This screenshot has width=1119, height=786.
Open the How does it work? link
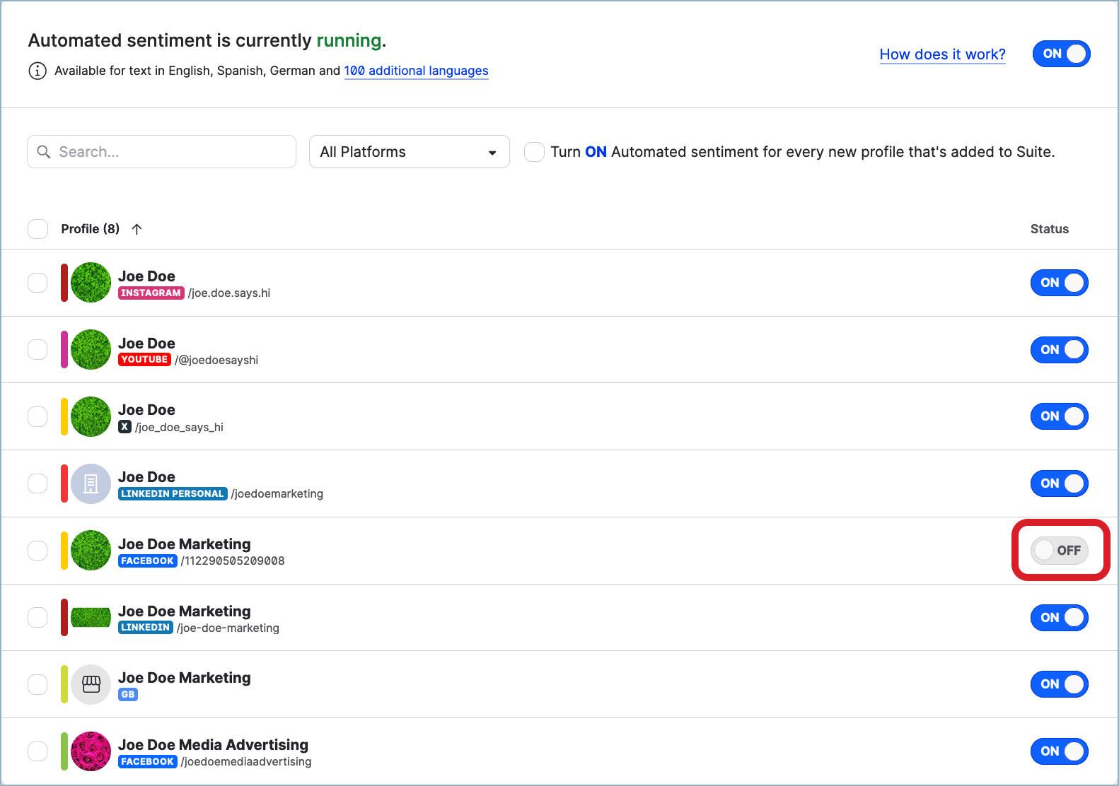point(943,54)
